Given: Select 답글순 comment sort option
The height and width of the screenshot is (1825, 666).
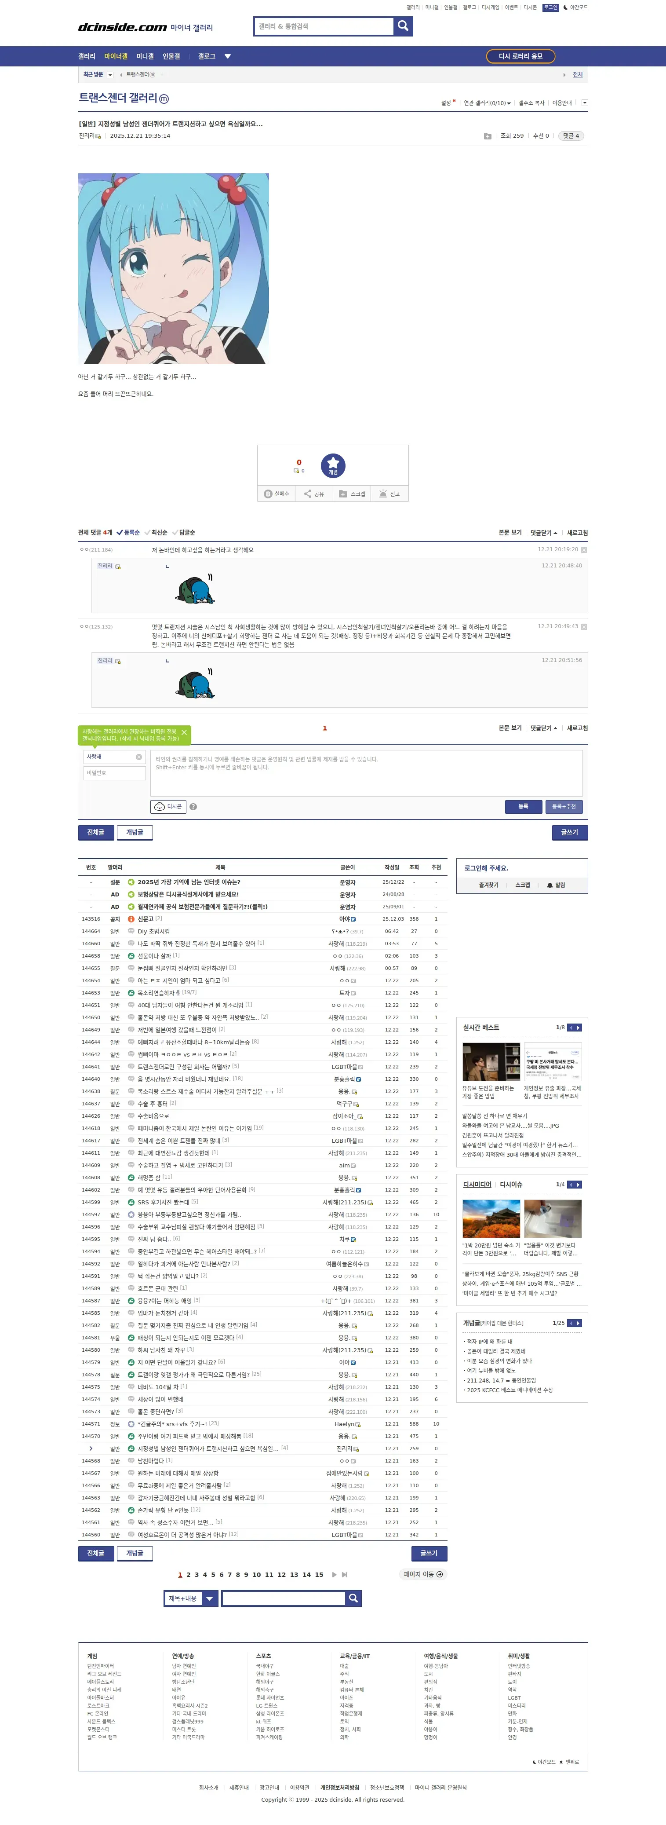Looking at the screenshot, I should click(x=183, y=533).
